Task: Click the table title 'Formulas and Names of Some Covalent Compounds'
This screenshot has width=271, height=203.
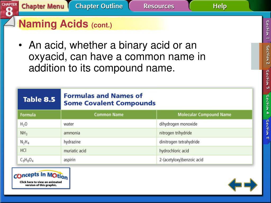Action: point(110,99)
